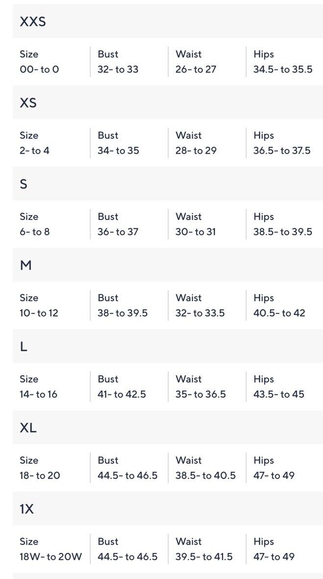Click size value 00- to 0

click(x=39, y=70)
